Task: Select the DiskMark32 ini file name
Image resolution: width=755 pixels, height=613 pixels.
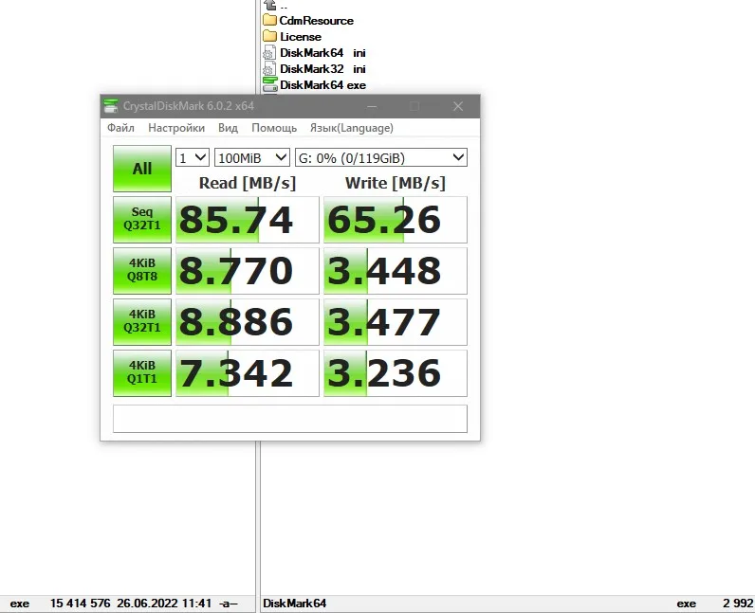Action: [x=322, y=69]
